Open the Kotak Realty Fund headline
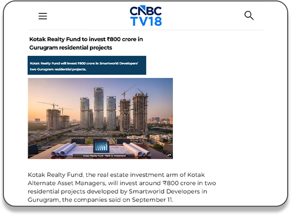The image size is (291, 215). (86, 43)
